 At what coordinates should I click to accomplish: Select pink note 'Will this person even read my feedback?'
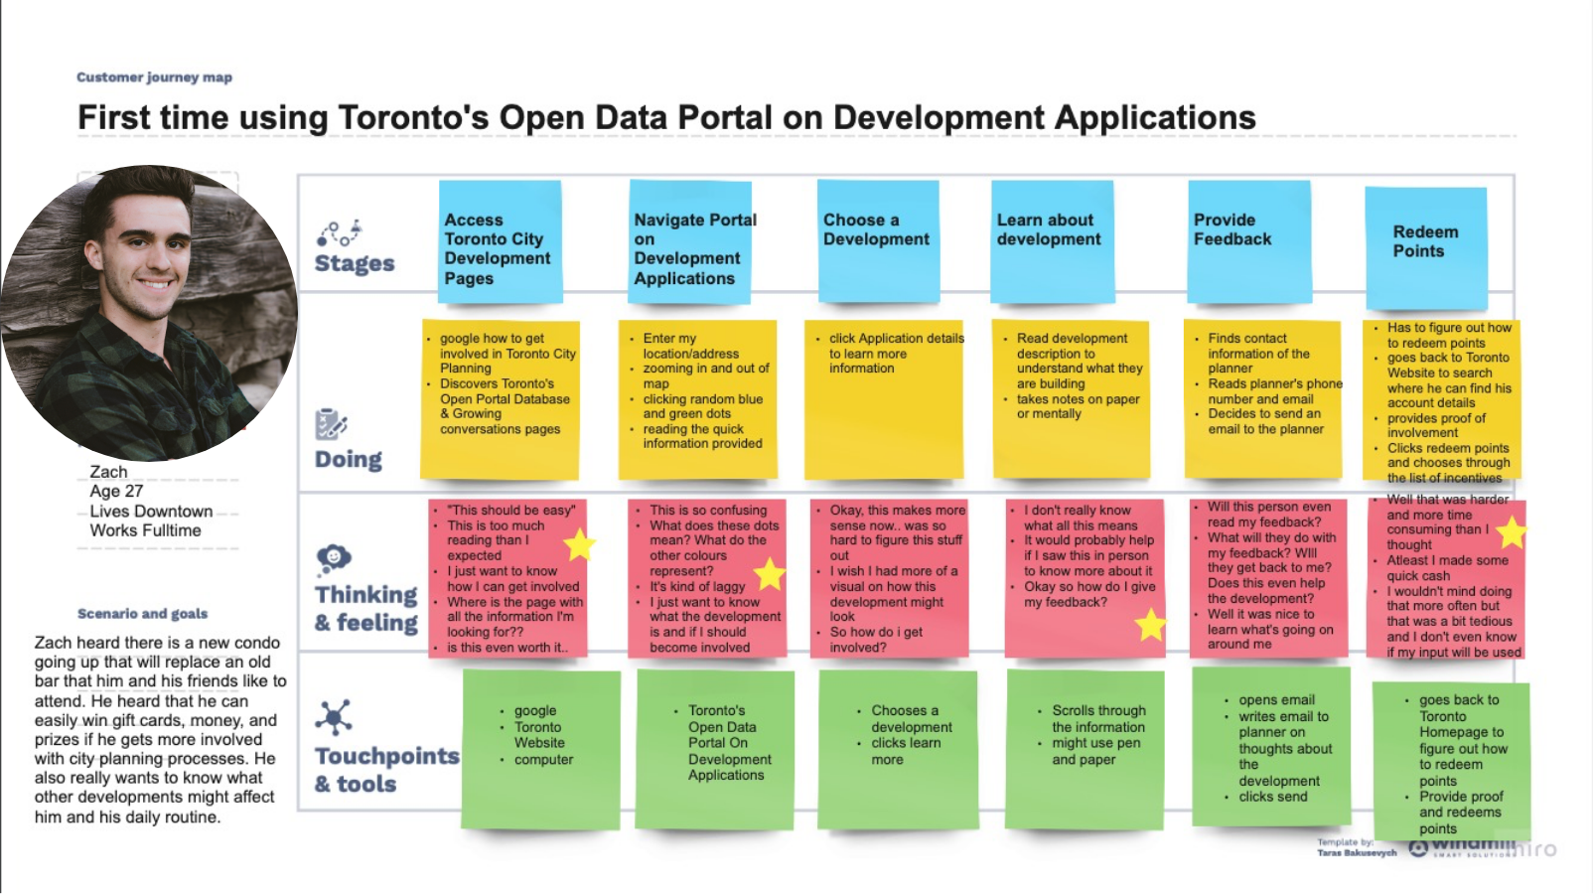(x=1268, y=578)
